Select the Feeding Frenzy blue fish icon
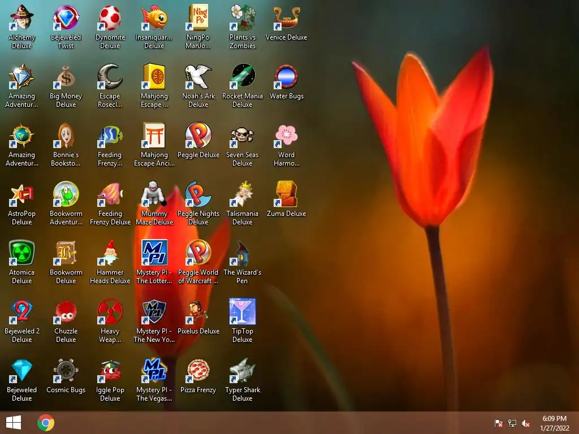The height and width of the screenshot is (434, 579). pyautogui.click(x=110, y=135)
